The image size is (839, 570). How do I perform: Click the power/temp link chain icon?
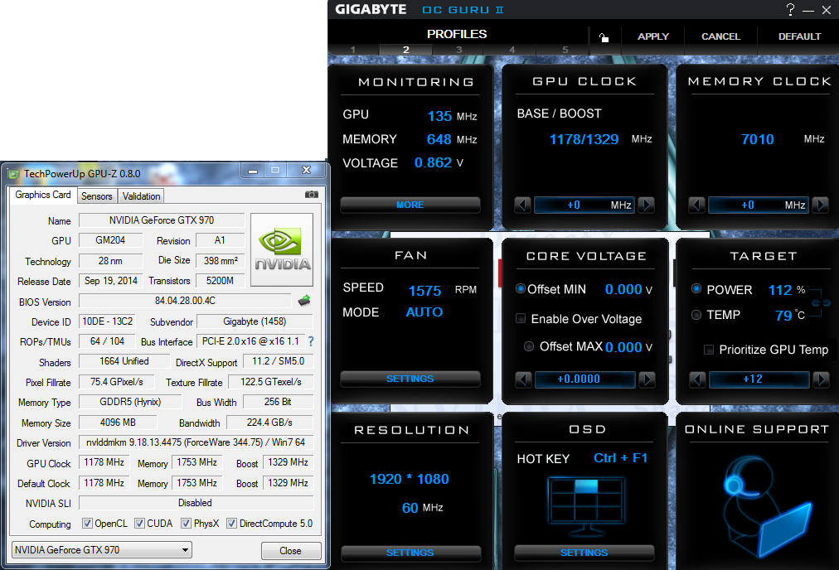click(x=820, y=302)
